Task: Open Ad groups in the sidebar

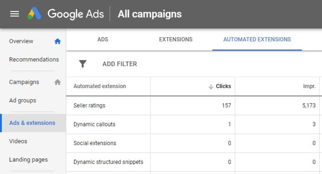Action: [23, 101]
